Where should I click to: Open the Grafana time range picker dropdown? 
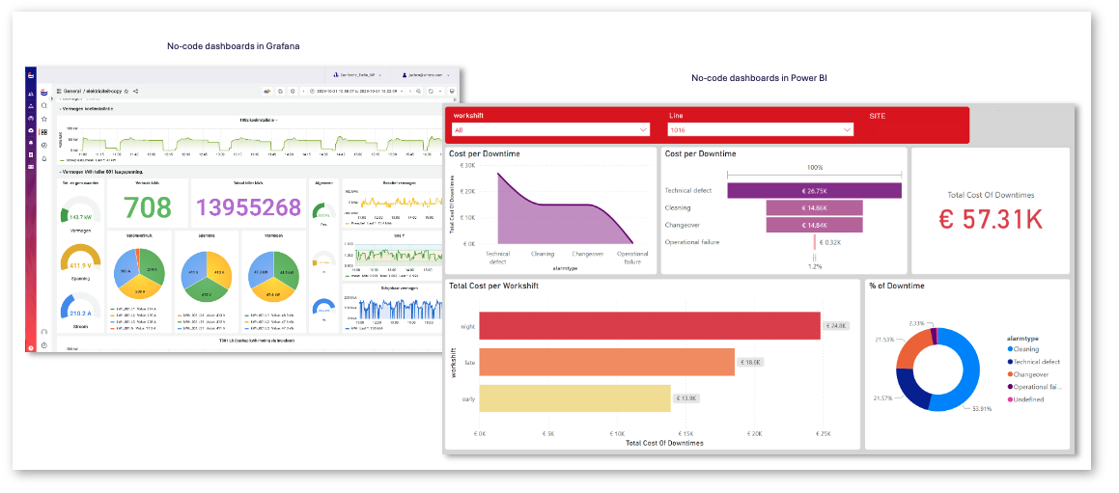click(357, 92)
